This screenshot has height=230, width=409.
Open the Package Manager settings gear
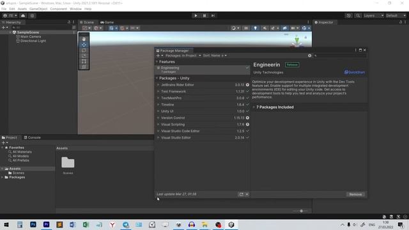[309, 56]
